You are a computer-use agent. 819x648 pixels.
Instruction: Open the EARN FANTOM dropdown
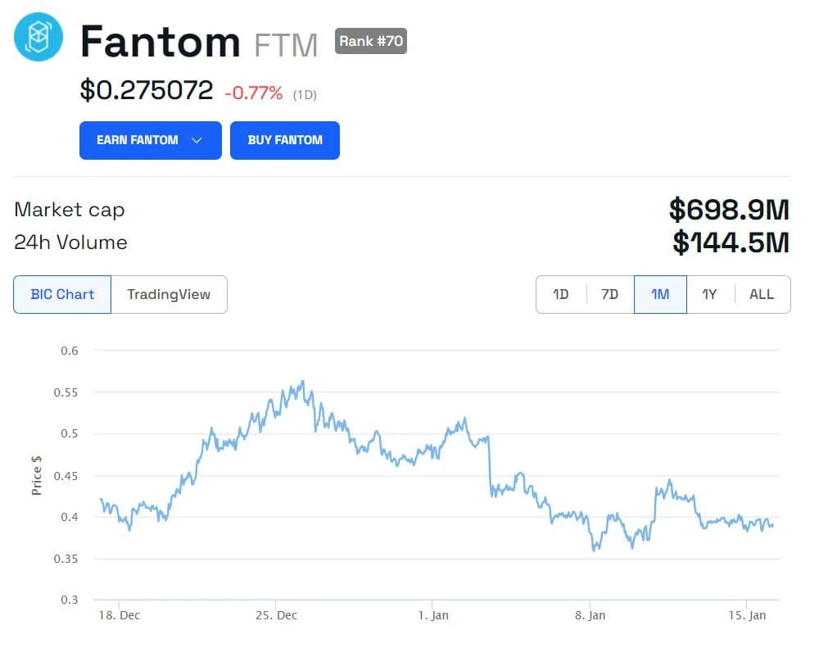[x=150, y=140]
